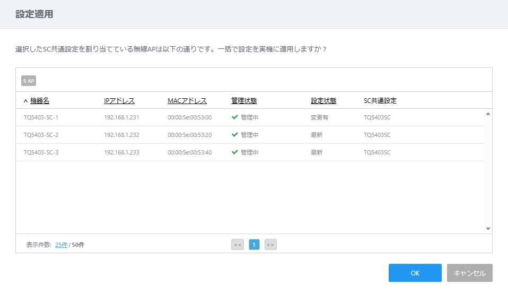
Task: Select device name TQ5403-SC-3
Action: (41, 152)
